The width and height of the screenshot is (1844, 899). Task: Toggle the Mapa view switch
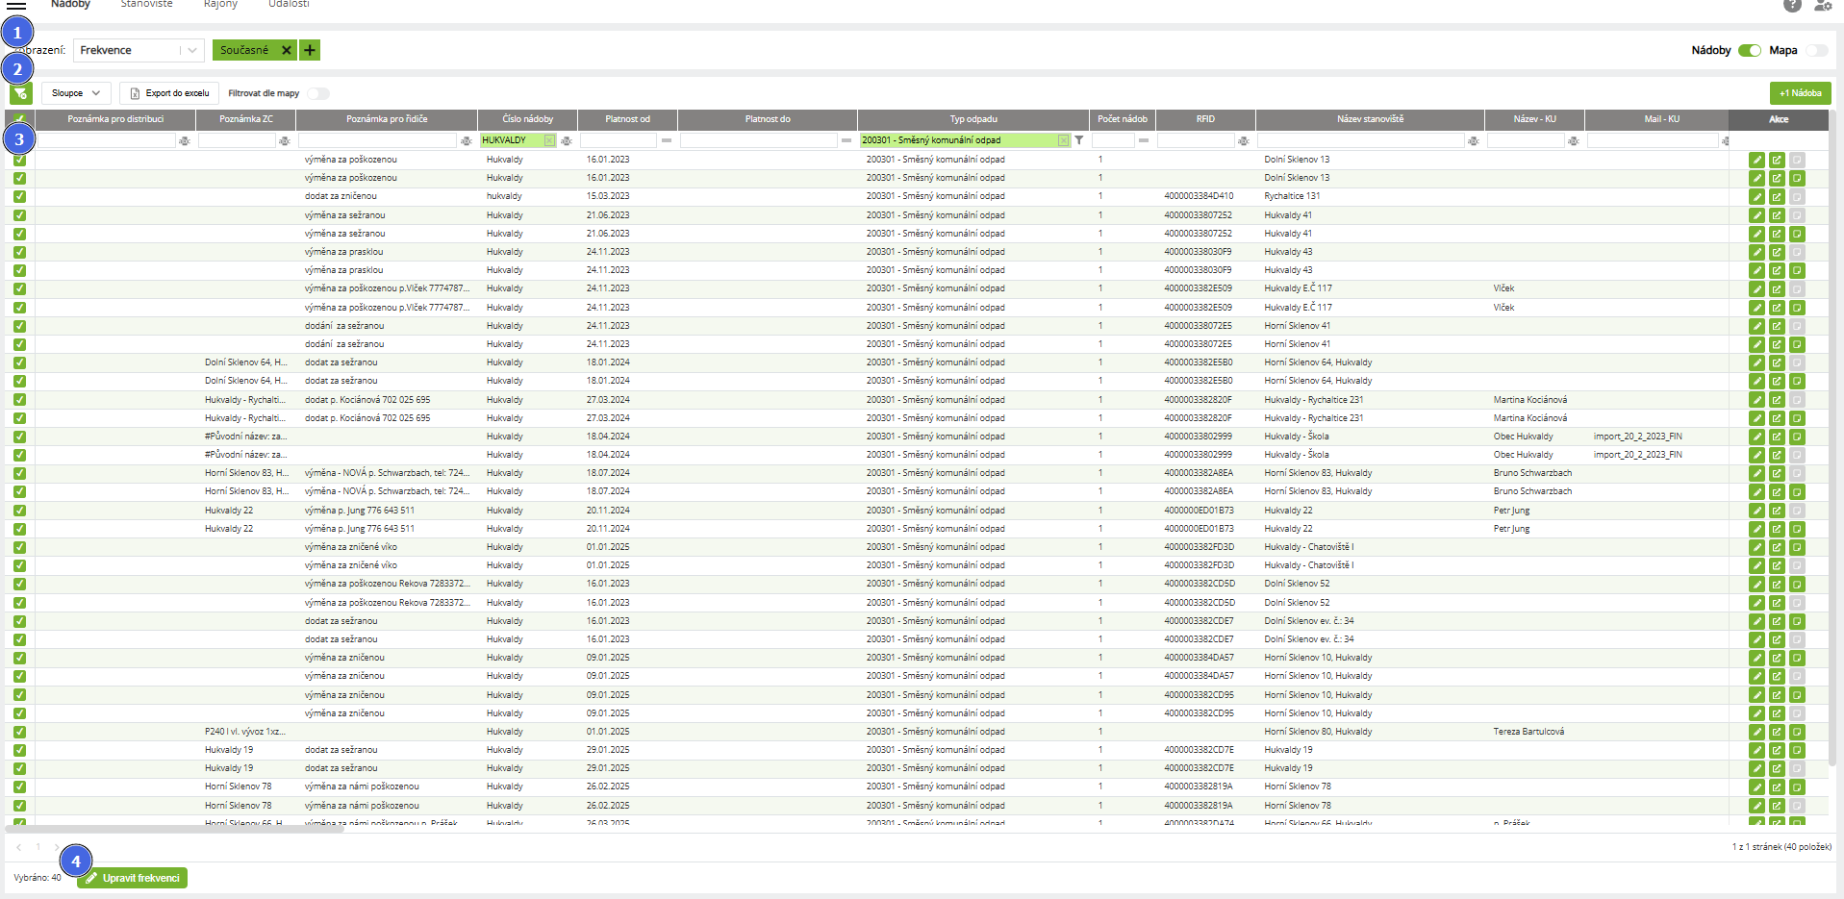[x=1817, y=50]
